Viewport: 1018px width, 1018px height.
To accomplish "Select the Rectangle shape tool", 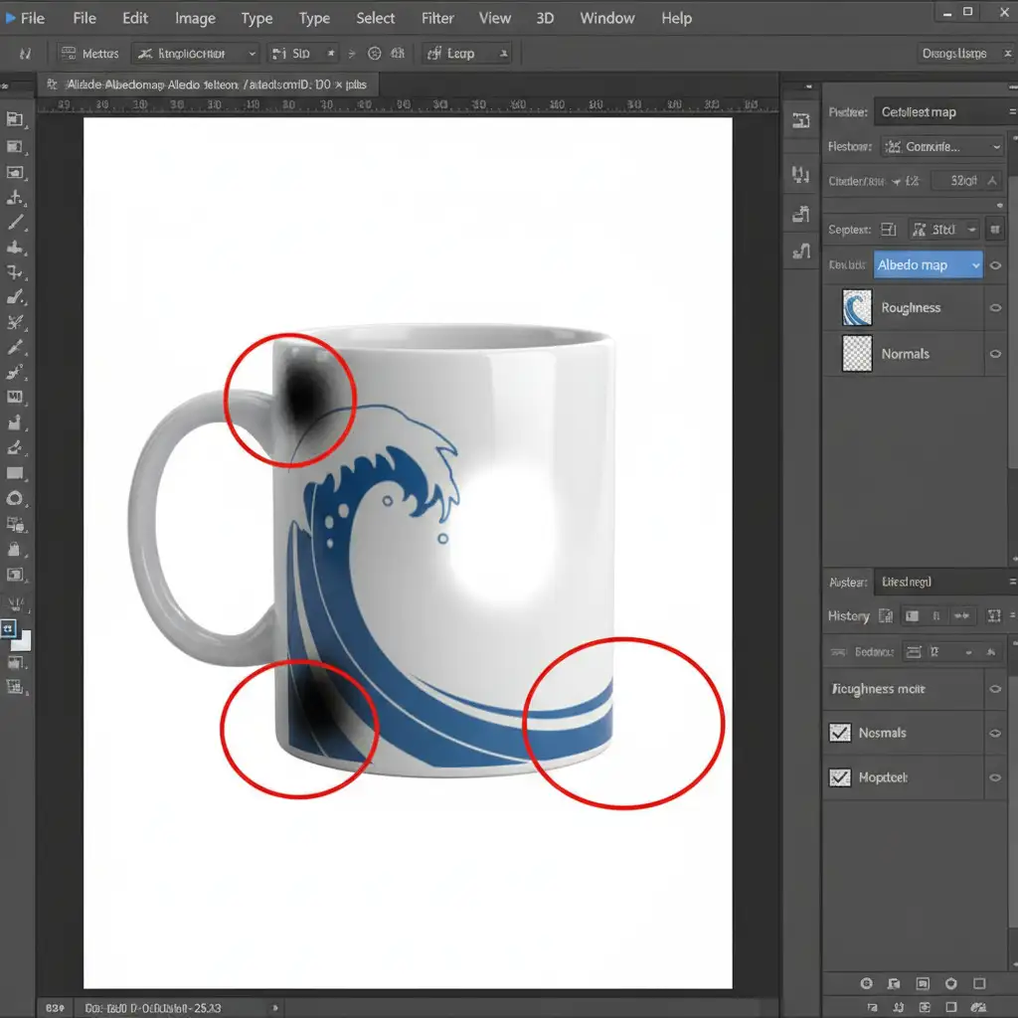I will 15,473.
